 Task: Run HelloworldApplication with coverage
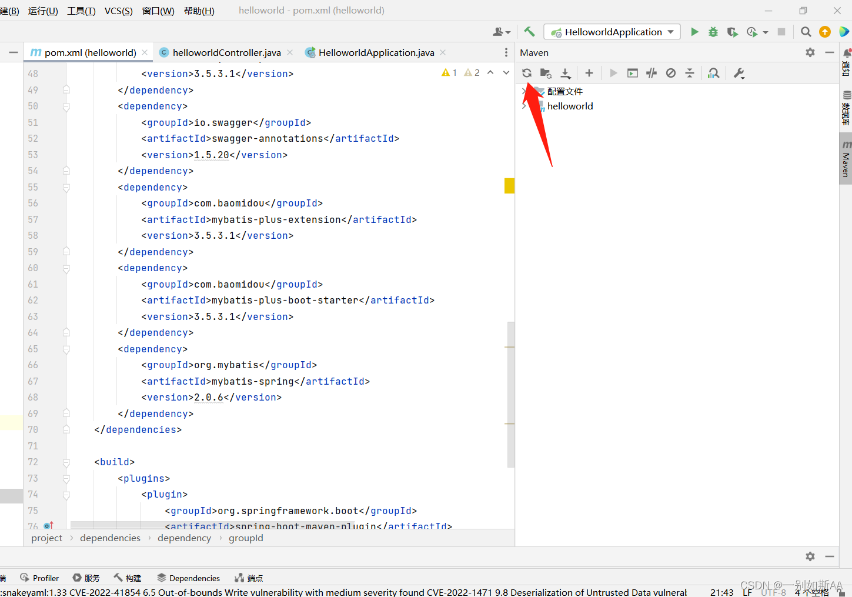pyautogui.click(x=732, y=32)
